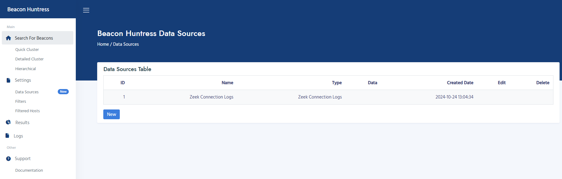Click the New badge beside Data Sources
The height and width of the screenshot is (179, 562).
click(63, 91)
